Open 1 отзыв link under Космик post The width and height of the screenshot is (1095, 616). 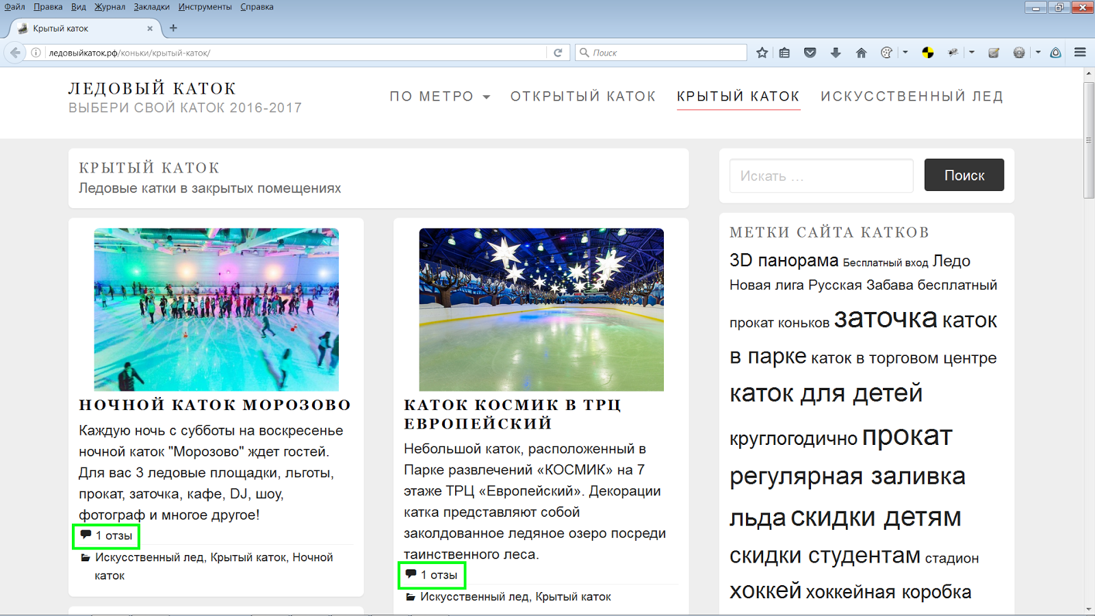pos(439,575)
